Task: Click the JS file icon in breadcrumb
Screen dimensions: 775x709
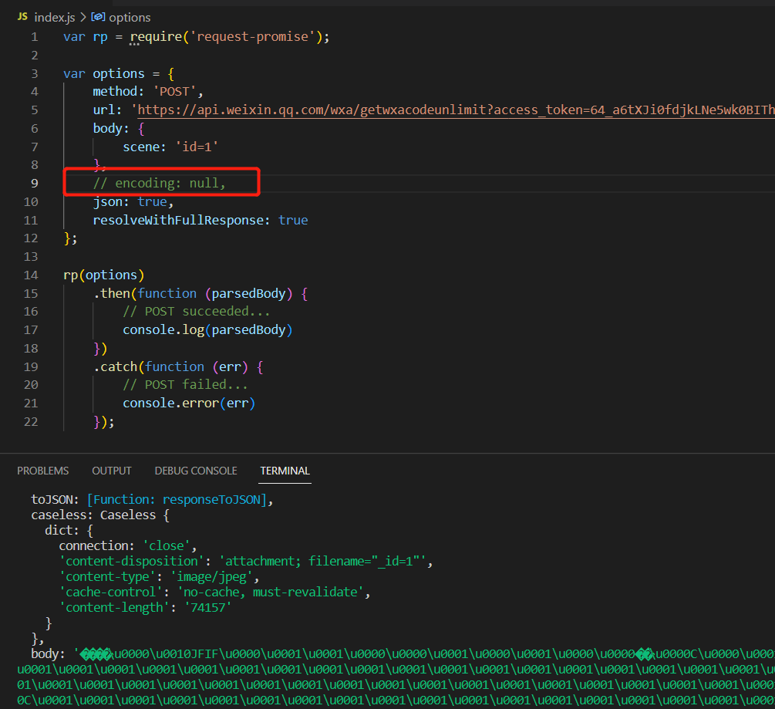Action: click(x=22, y=17)
